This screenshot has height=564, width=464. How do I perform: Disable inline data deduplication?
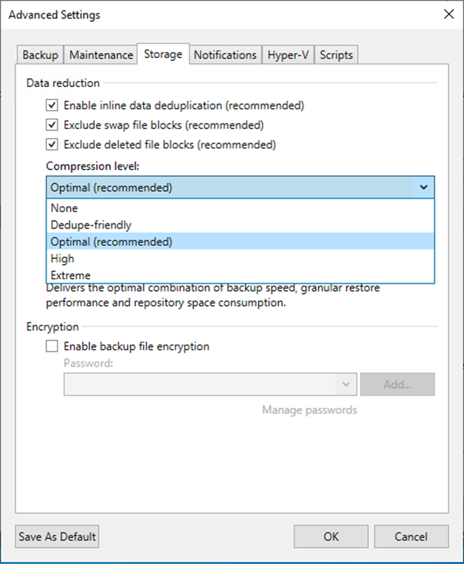[51, 105]
